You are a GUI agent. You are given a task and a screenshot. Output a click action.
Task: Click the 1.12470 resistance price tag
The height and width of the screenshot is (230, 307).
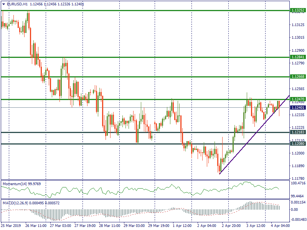298,99
